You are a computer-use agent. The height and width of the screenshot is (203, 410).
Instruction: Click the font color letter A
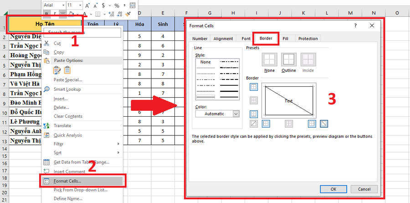(84, 14)
